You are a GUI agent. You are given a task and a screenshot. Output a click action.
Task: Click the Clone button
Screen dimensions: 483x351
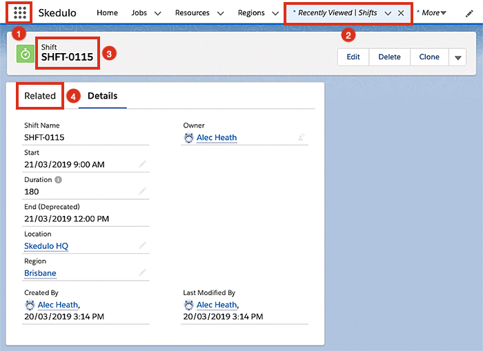tap(429, 57)
